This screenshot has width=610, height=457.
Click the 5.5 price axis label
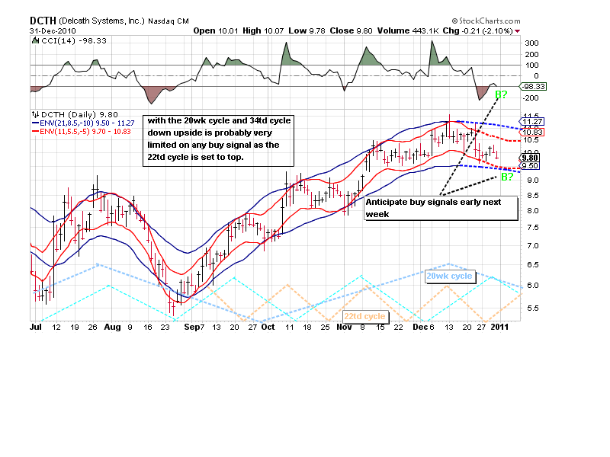pyautogui.click(x=532, y=308)
